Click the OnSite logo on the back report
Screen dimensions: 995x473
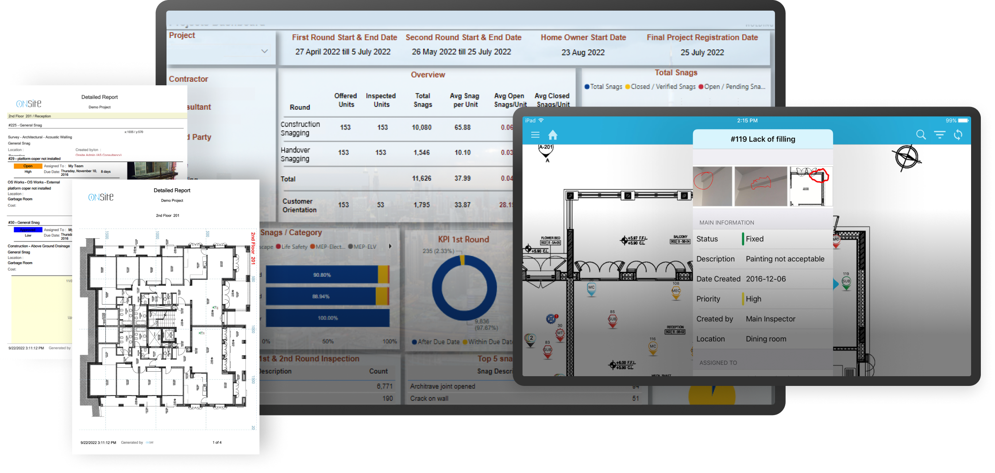coord(29,103)
